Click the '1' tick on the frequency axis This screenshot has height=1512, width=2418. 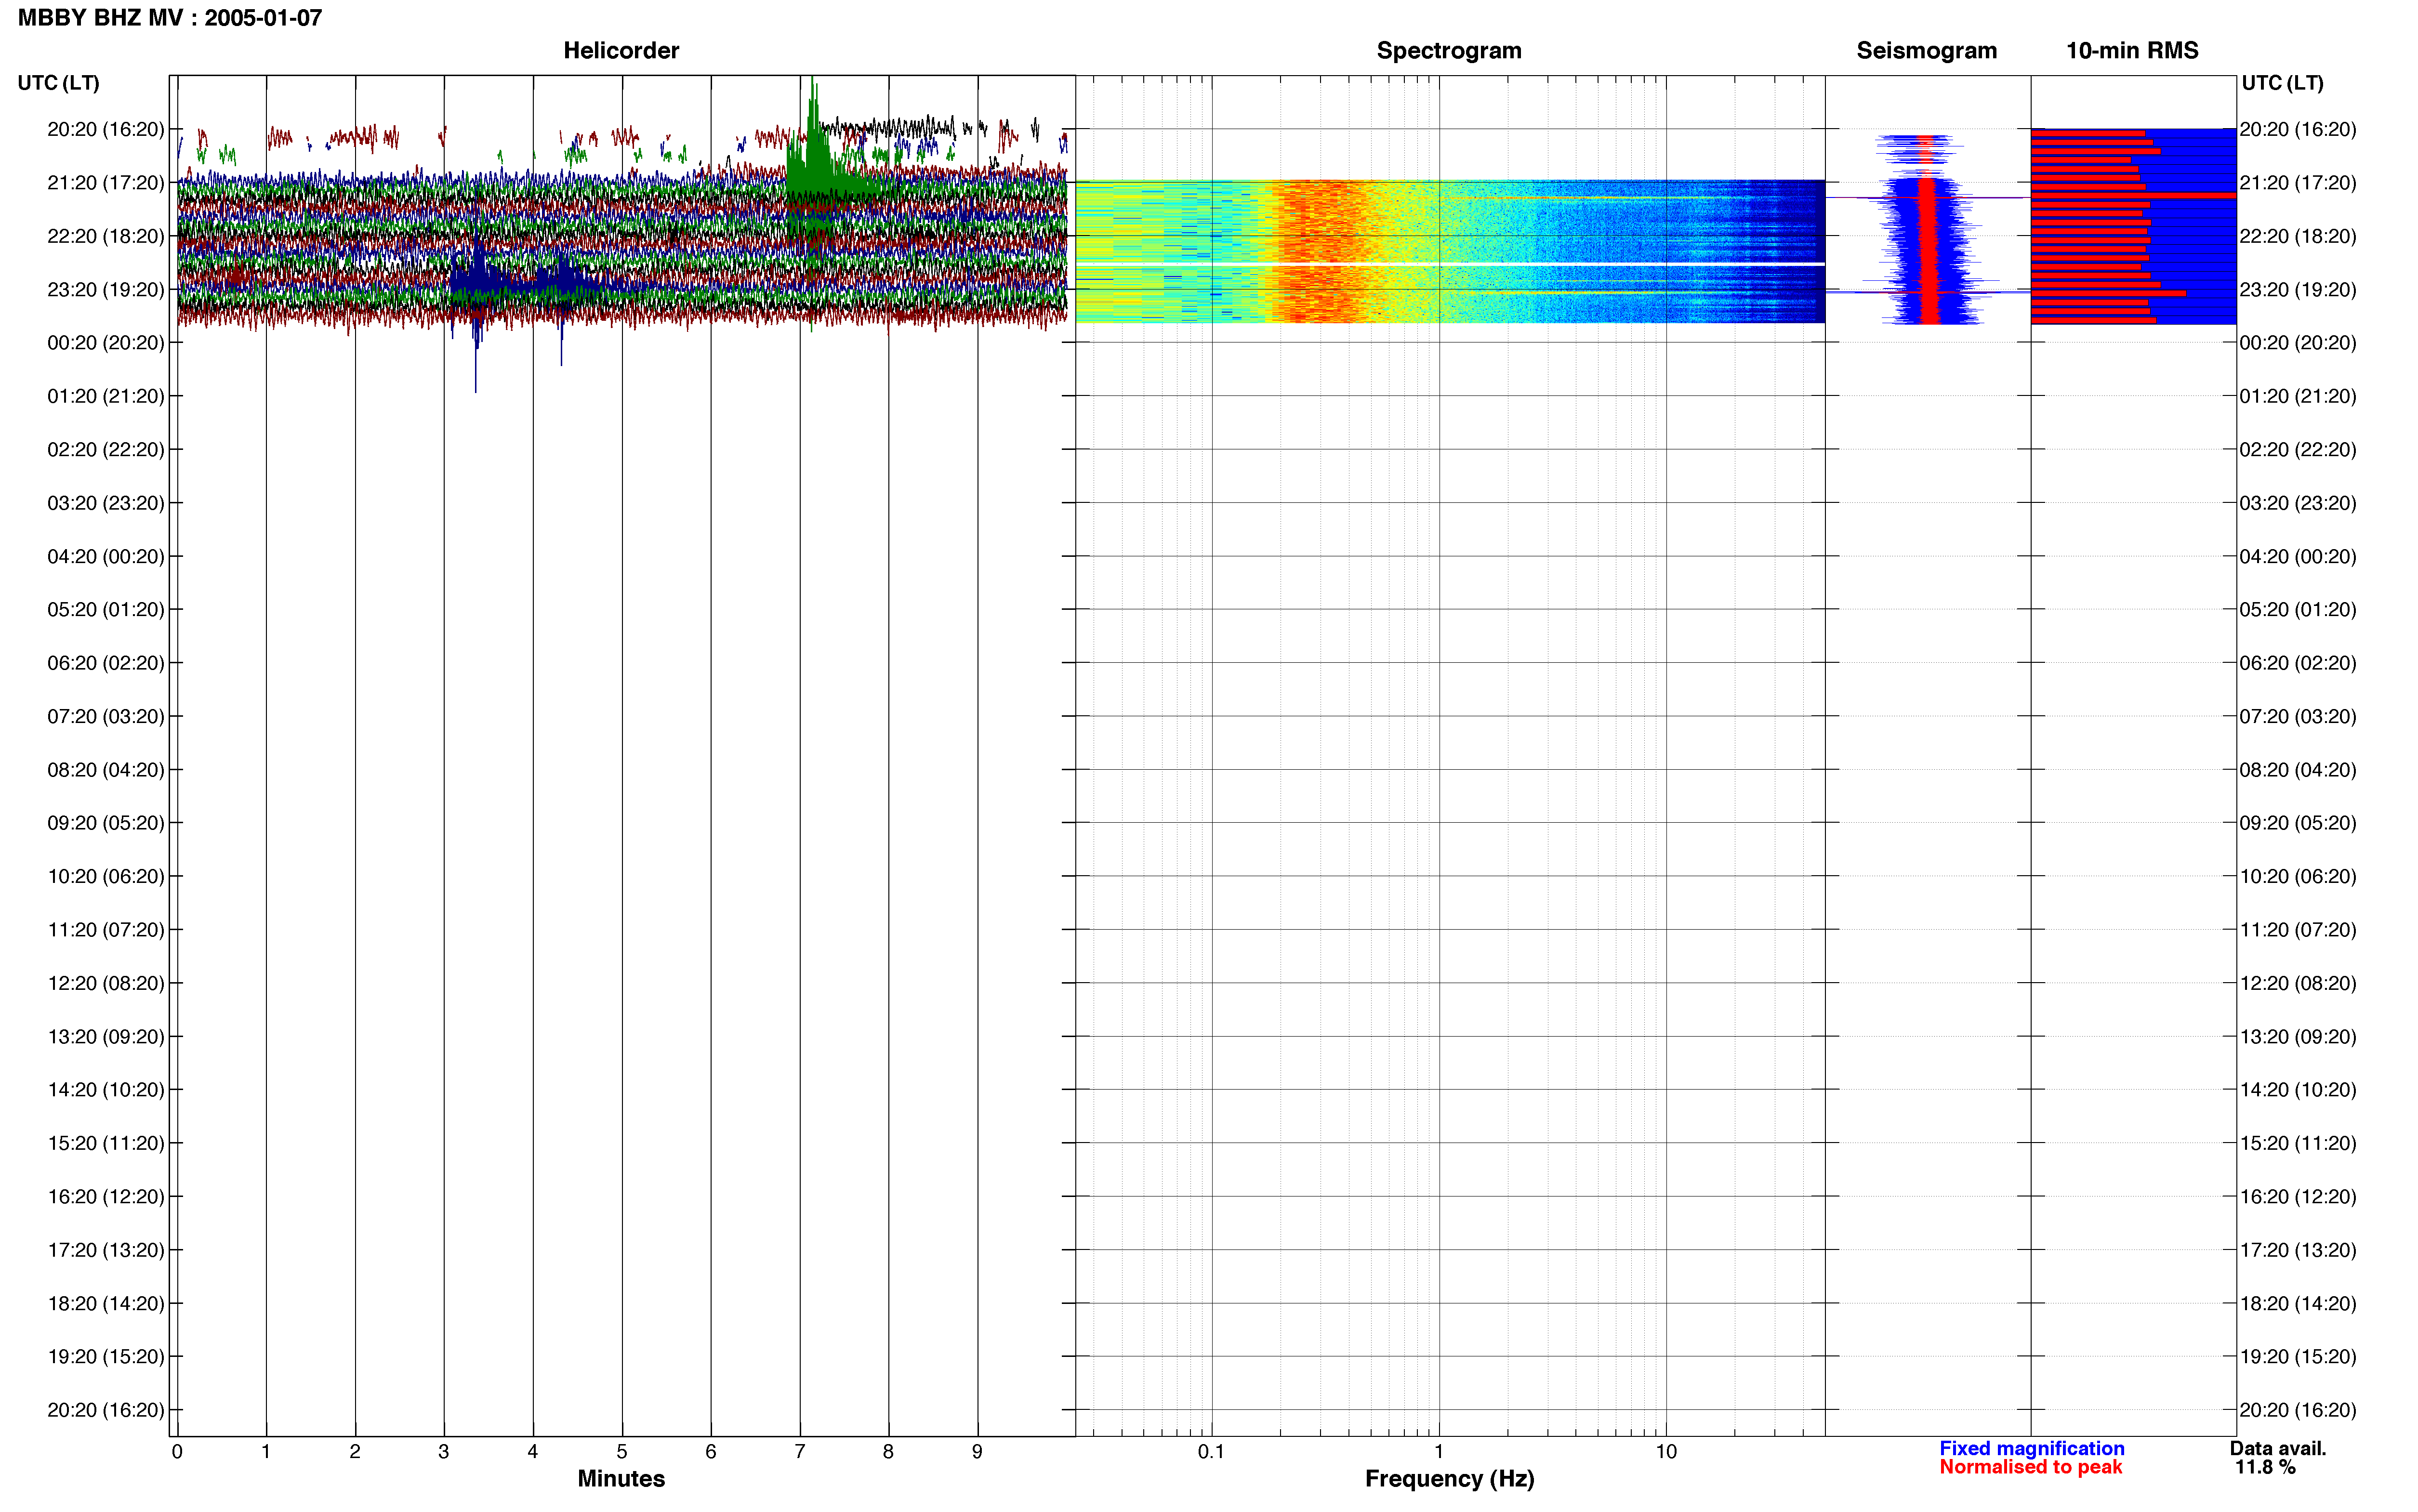[1439, 1452]
